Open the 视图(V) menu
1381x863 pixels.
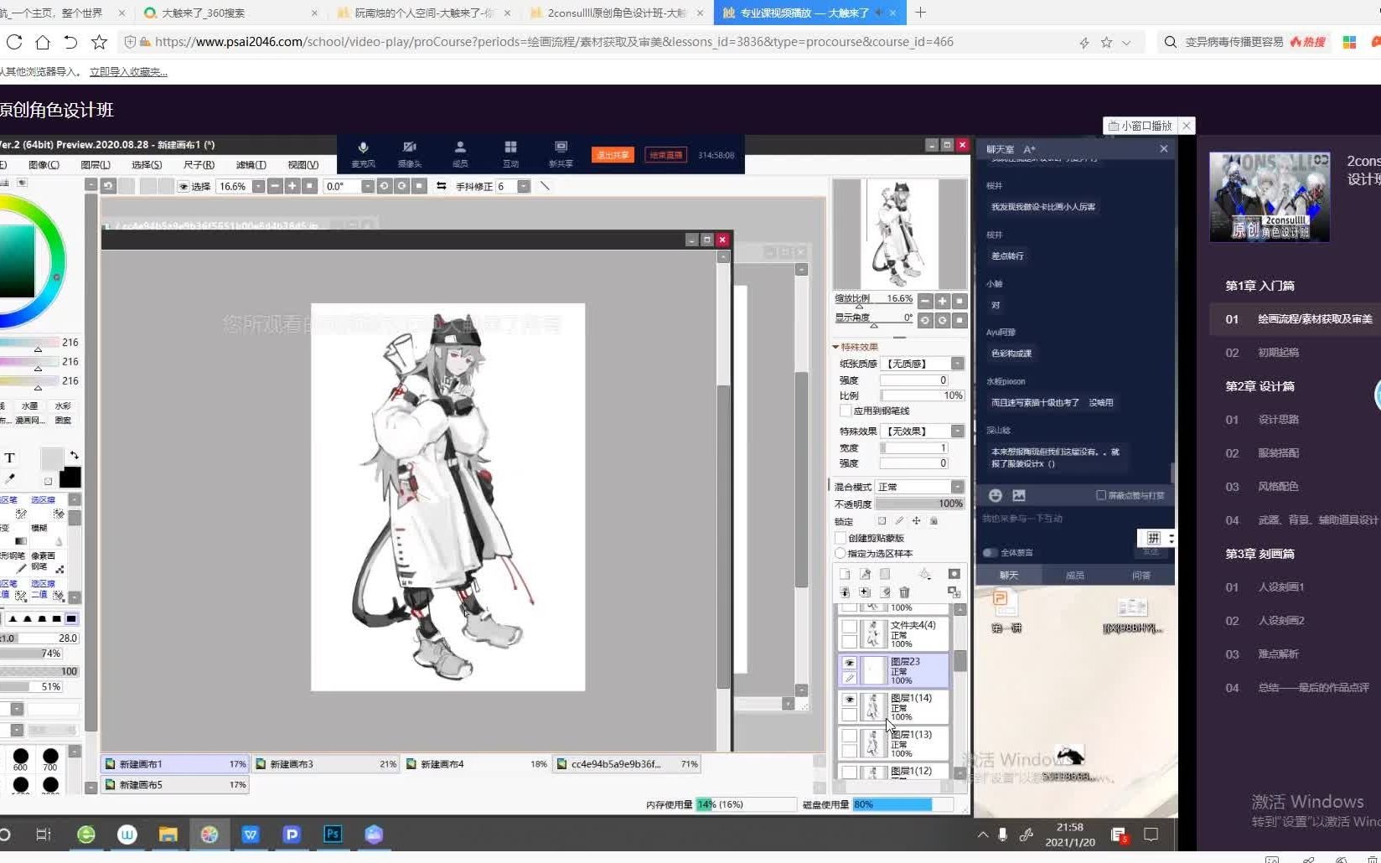pyautogui.click(x=303, y=165)
